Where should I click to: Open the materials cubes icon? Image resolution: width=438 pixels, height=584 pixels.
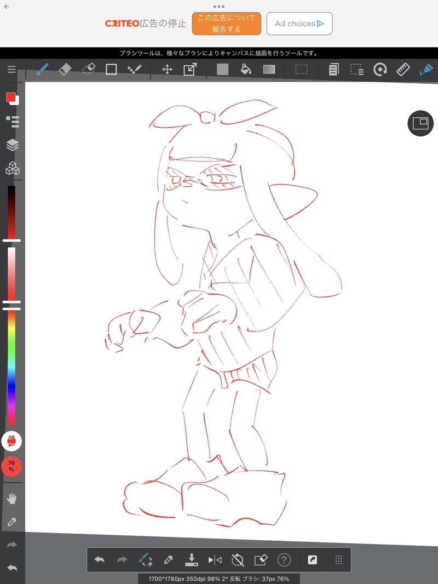[12, 168]
